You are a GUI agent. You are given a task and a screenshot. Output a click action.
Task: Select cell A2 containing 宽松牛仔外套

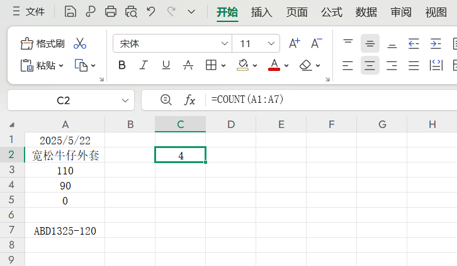[65, 155]
